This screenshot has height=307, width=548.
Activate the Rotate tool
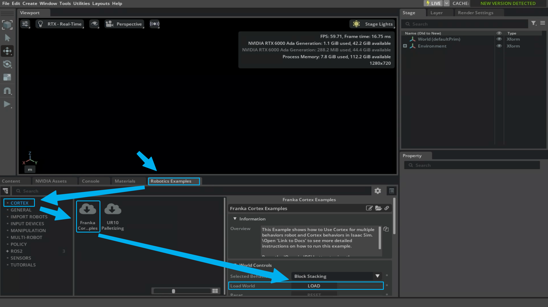[x=7, y=64]
